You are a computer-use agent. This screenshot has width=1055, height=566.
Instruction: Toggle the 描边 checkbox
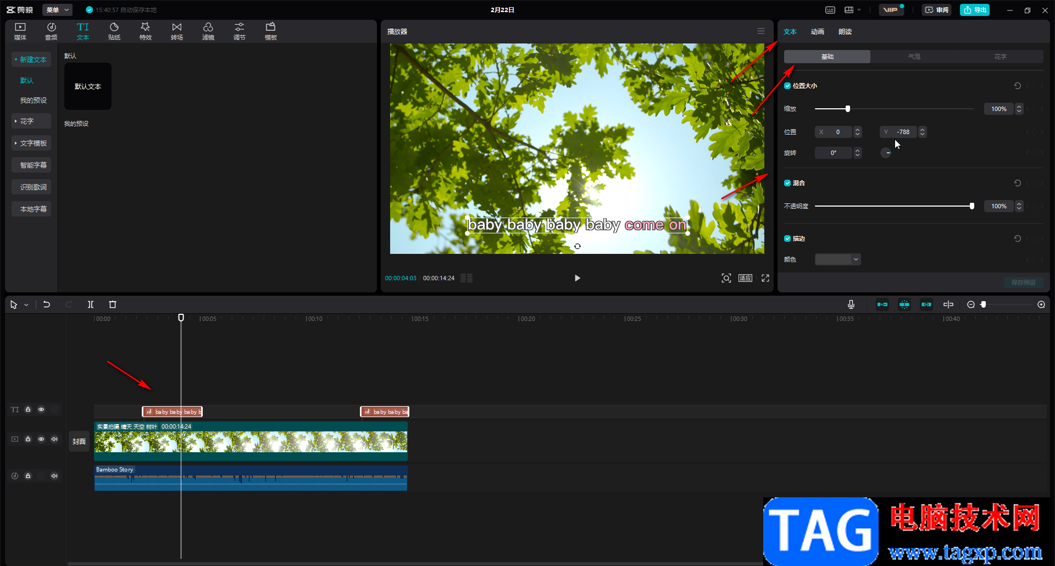point(787,238)
